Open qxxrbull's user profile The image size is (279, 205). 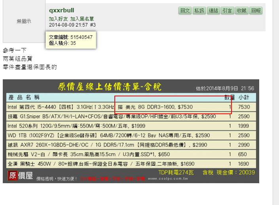coord(62,10)
